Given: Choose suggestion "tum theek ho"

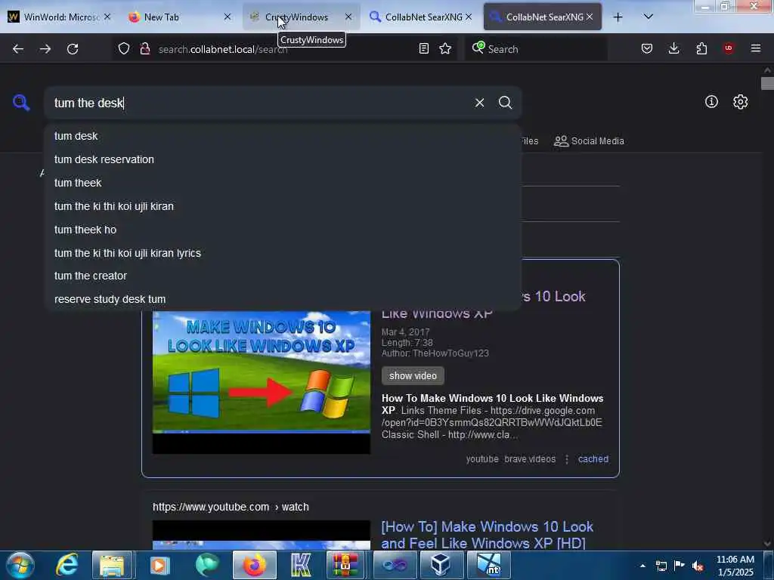Looking at the screenshot, I should point(283,230).
